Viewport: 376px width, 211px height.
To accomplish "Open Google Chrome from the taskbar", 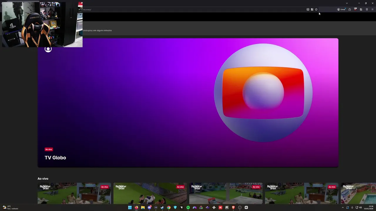I will coord(169,207).
